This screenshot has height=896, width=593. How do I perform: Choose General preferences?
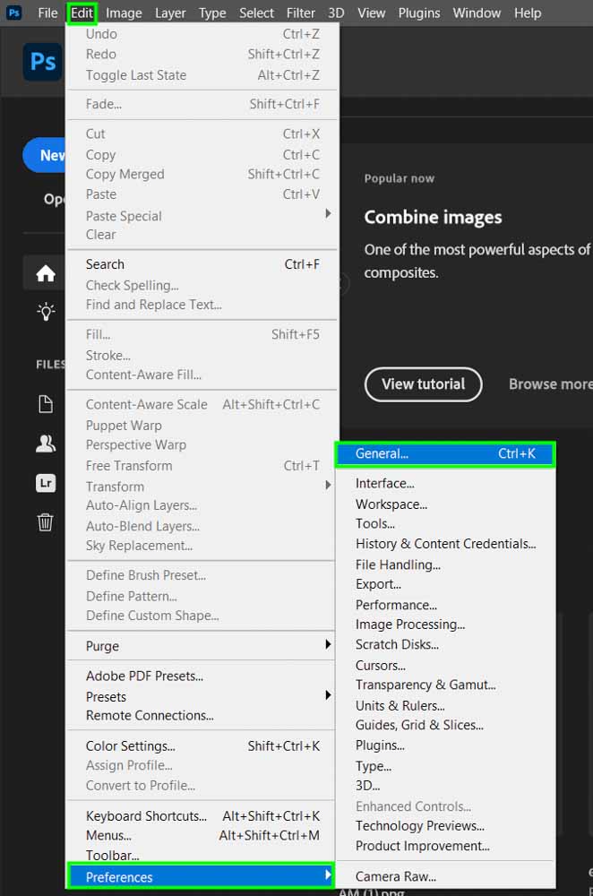pos(445,453)
